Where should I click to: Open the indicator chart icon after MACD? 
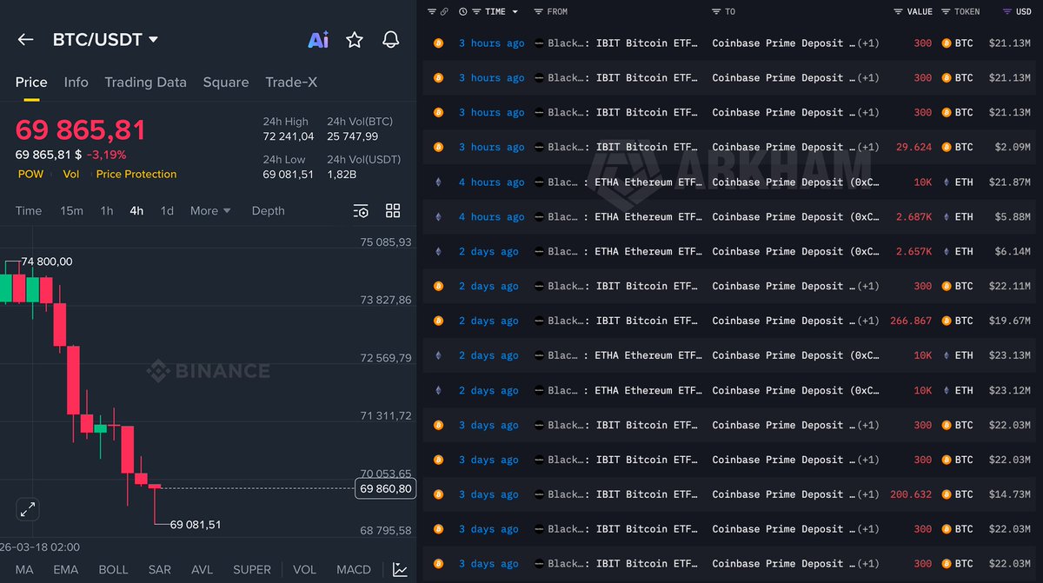(x=400, y=570)
